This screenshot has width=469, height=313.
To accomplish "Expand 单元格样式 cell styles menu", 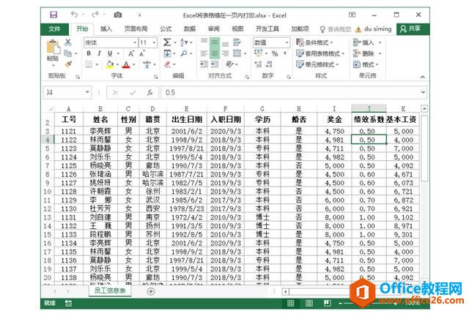I will tap(317, 64).
